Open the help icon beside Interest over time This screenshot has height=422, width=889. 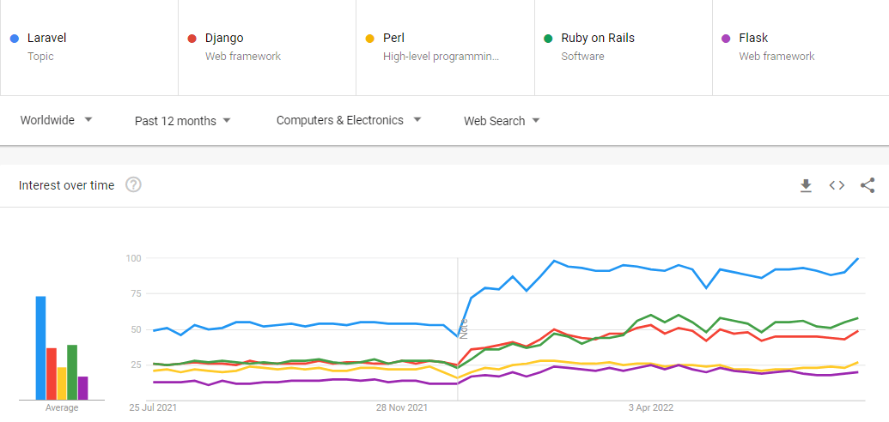click(x=133, y=185)
